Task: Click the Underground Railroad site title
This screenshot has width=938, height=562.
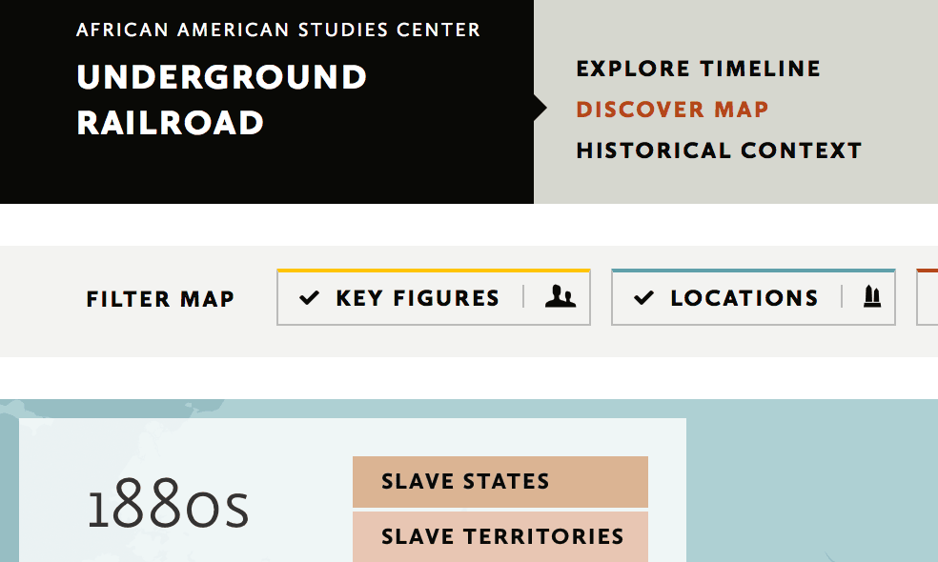Action: point(221,99)
